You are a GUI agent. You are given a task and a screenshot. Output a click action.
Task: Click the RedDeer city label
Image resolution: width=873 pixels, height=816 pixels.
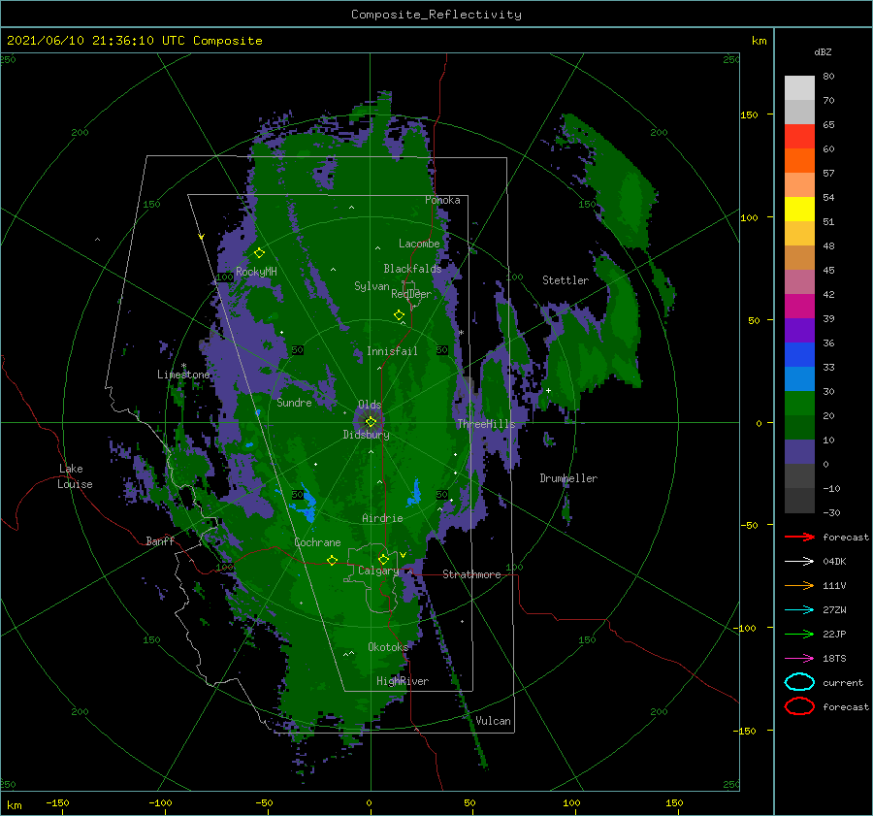click(x=411, y=294)
